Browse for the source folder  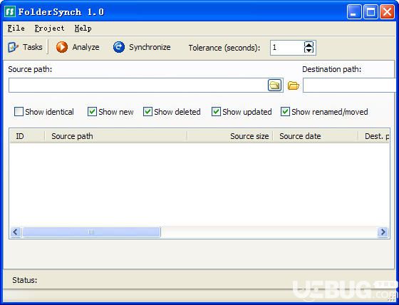[x=274, y=86]
